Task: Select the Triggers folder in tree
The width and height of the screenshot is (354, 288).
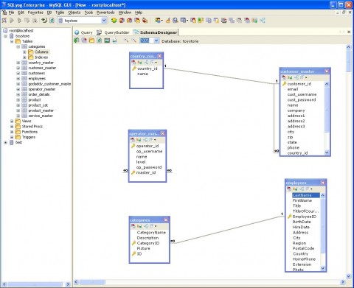Action: click(x=29, y=137)
